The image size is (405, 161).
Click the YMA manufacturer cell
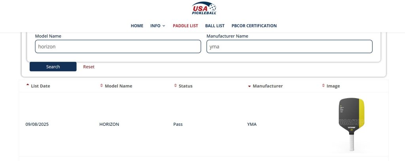point(252,124)
